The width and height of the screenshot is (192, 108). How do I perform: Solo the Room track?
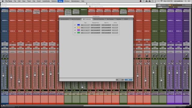tap(145, 64)
